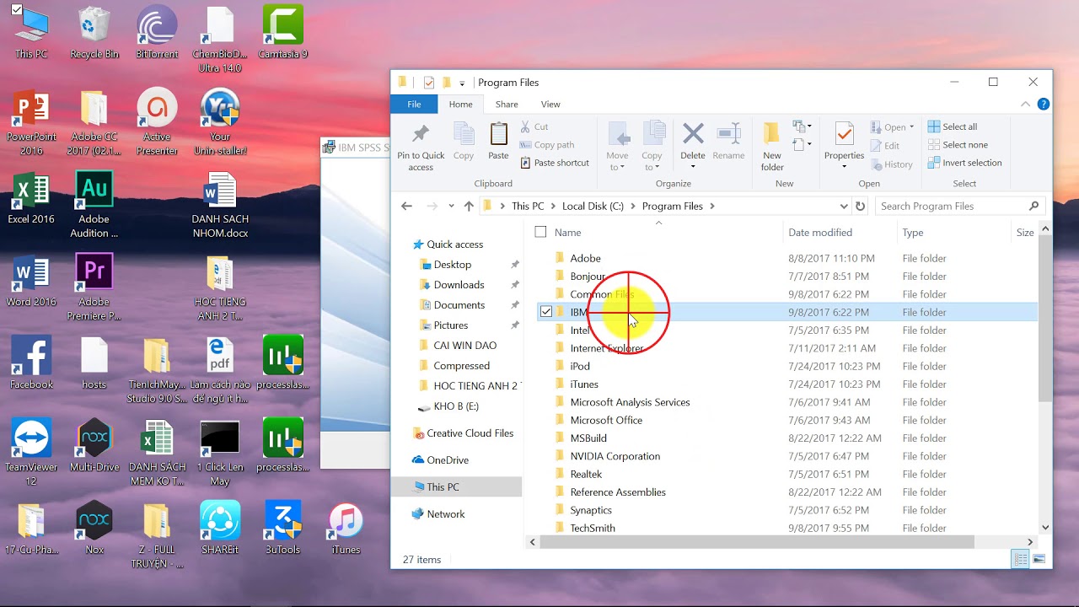Screen dimensions: 1079x607
Task: Click vertical scrollbar down arrow
Action: 1045,528
